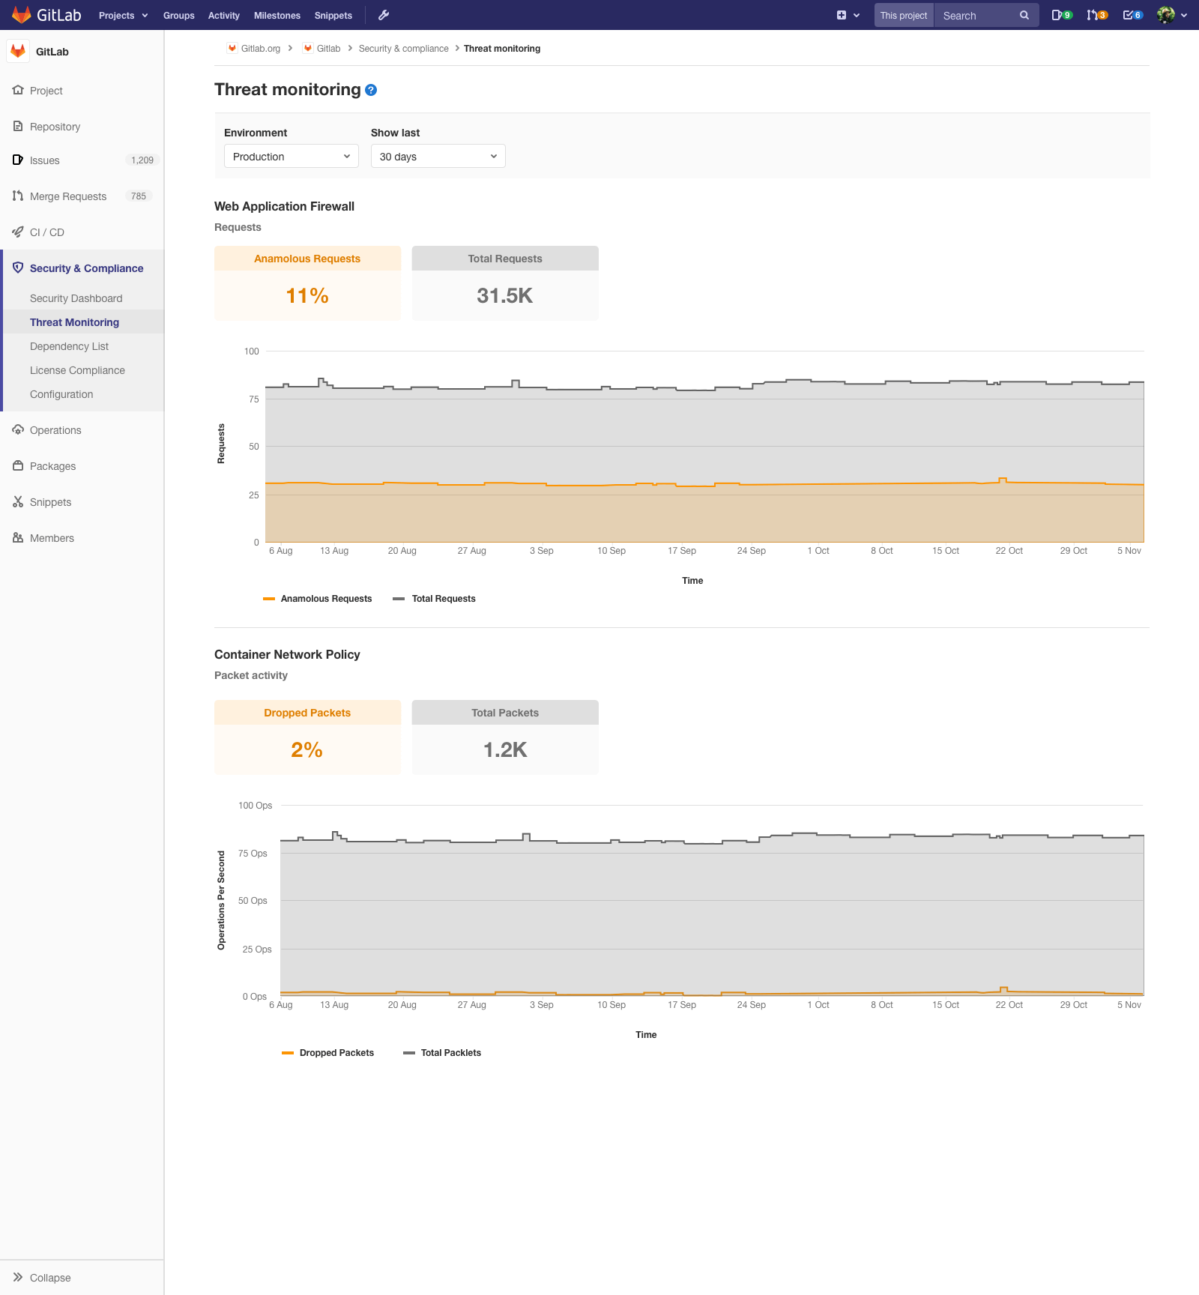Click the search magnifier icon
The image size is (1199, 1295).
(x=1024, y=15)
